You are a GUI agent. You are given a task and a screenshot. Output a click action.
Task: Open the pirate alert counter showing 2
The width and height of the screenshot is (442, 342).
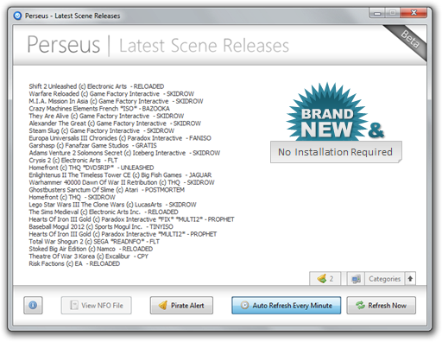(x=325, y=279)
